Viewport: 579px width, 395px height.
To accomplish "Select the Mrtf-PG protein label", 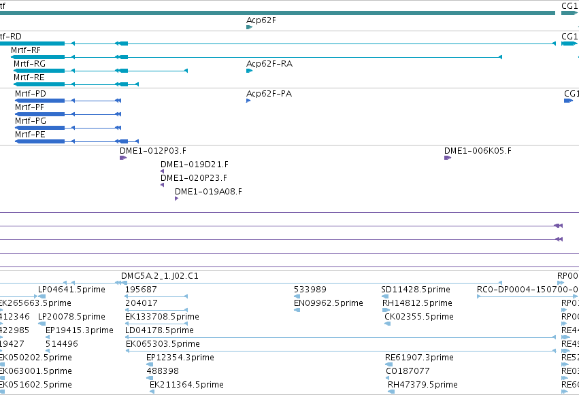I will coord(31,121).
